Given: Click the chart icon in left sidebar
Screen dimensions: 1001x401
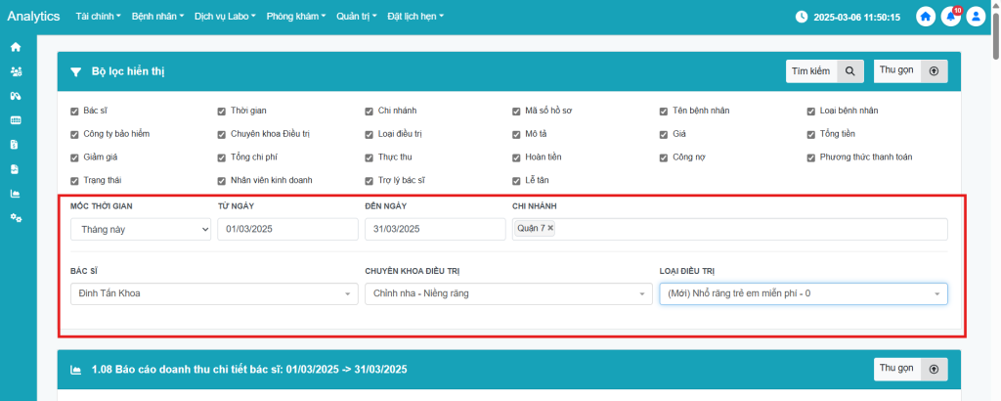Looking at the screenshot, I should [16, 193].
